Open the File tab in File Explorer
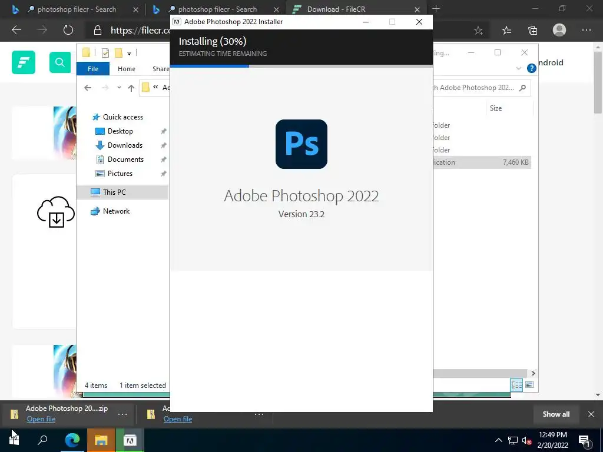Image resolution: width=603 pixels, height=452 pixels. [x=93, y=69]
